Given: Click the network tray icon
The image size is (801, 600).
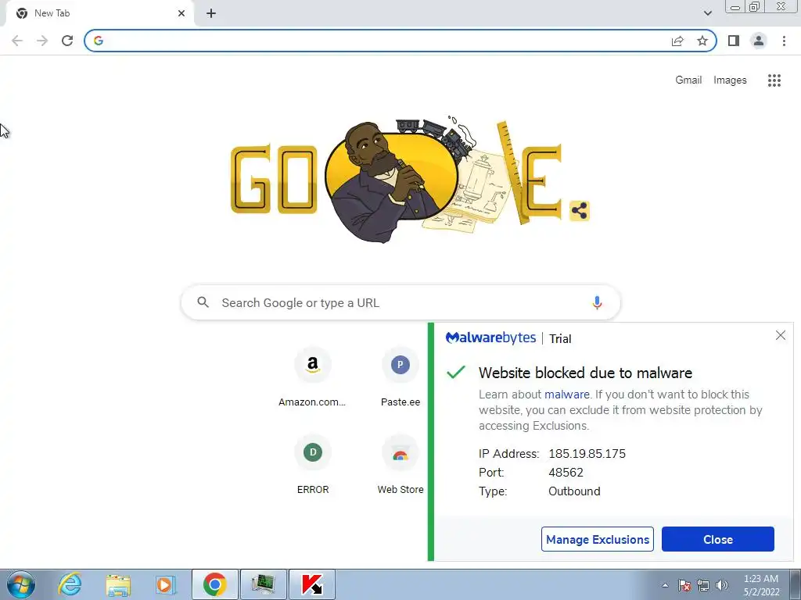Looking at the screenshot, I should (703, 585).
